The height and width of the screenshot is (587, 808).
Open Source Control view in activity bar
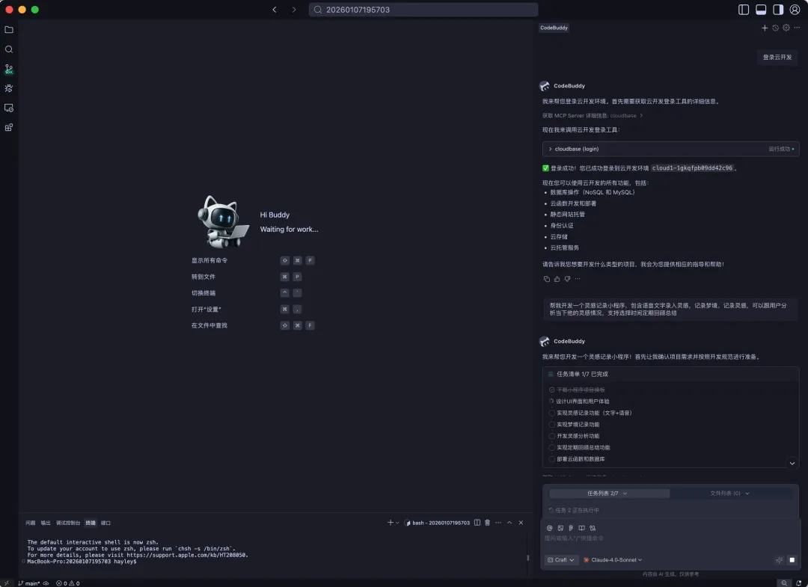click(x=9, y=69)
